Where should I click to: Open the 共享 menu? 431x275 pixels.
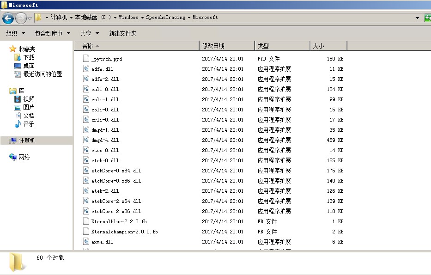point(89,34)
